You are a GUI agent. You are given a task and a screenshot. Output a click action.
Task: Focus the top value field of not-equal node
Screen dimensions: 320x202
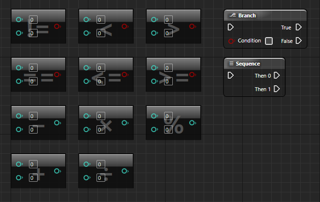33,20
